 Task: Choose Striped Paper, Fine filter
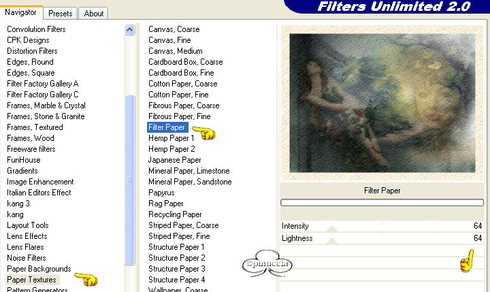tap(179, 236)
